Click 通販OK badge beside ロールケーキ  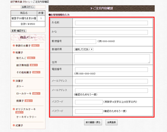tap(36, 94)
